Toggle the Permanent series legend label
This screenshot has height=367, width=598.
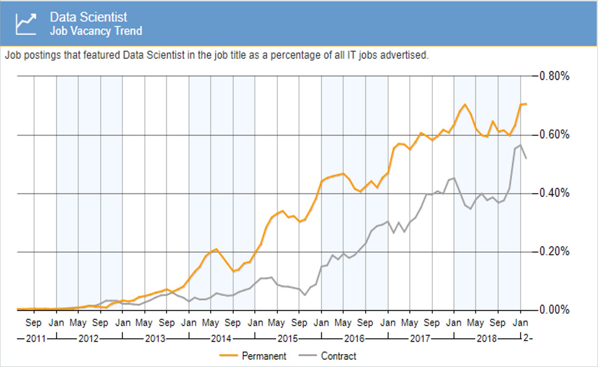pyautogui.click(x=264, y=356)
